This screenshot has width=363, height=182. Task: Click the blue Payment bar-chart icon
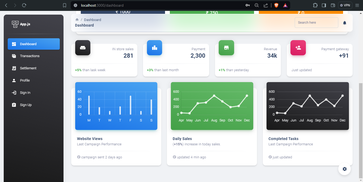coord(154,48)
